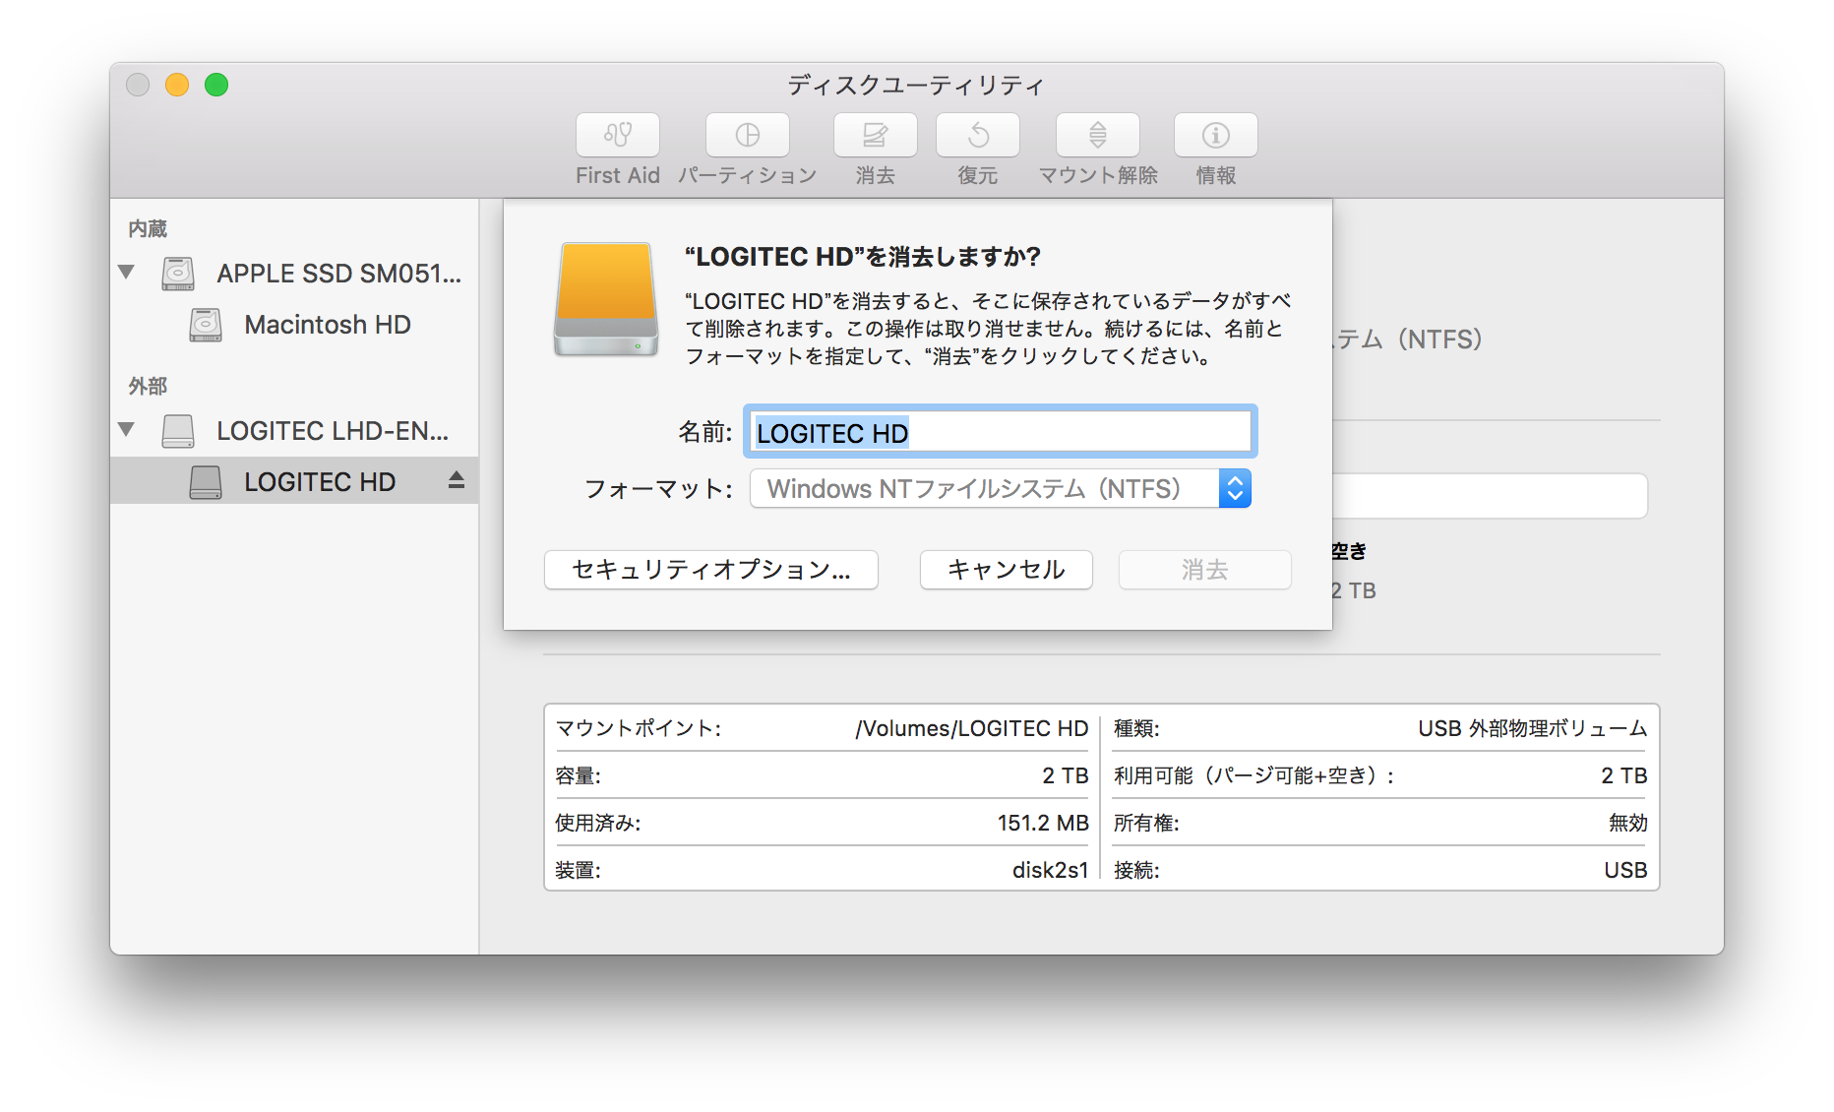
Task: Click the “LOGITEC HD”を消去しますか? dialog heading
Action: coord(863,257)
